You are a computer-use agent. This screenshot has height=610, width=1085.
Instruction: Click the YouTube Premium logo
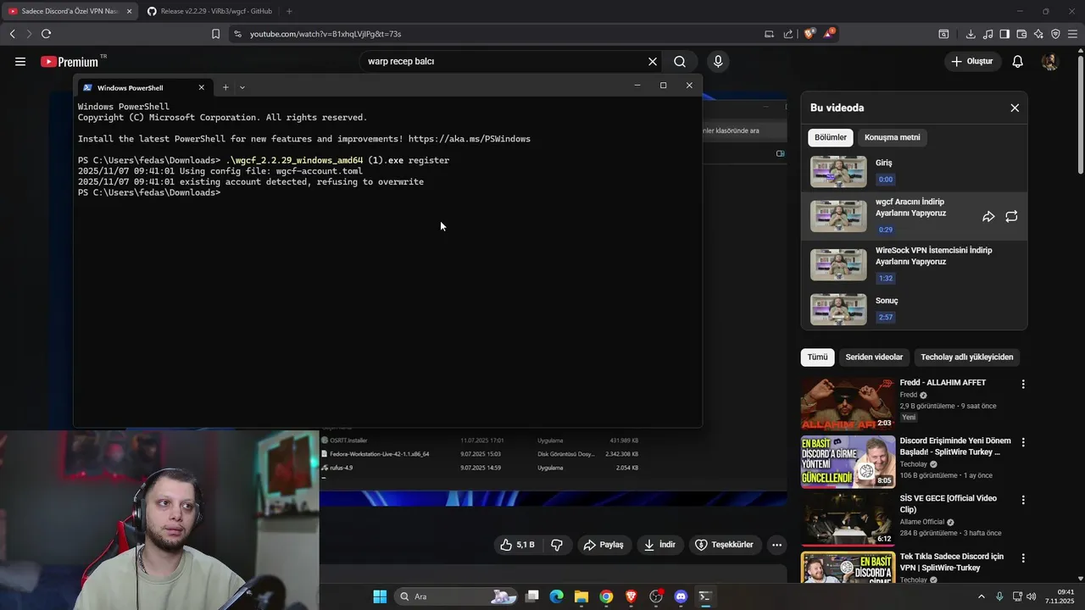coord(70,62)
